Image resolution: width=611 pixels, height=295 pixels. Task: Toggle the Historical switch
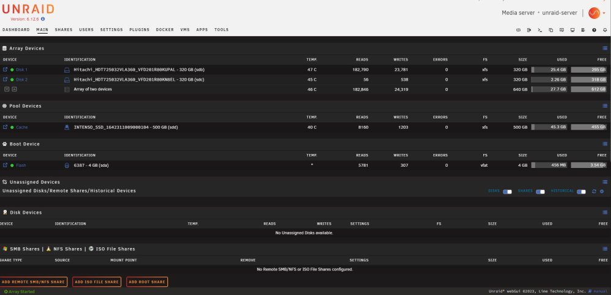coord(581,192)
